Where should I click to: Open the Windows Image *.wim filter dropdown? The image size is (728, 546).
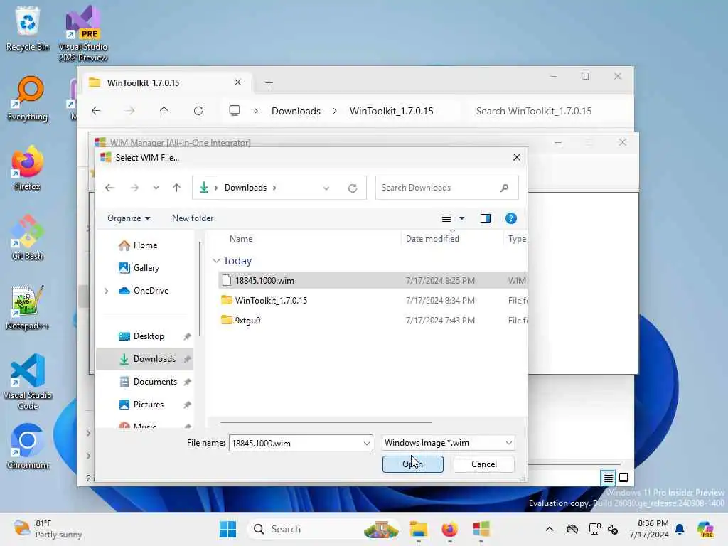(x=448, y=443)
